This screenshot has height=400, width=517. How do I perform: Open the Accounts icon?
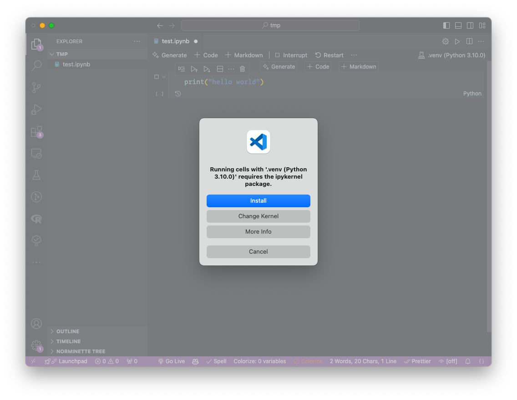[36, 324]
